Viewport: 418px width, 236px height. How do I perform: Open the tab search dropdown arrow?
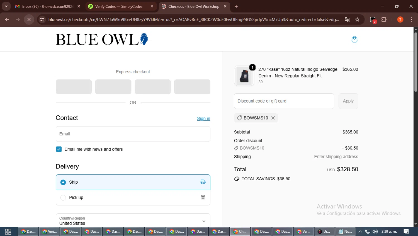pos(6,6)
